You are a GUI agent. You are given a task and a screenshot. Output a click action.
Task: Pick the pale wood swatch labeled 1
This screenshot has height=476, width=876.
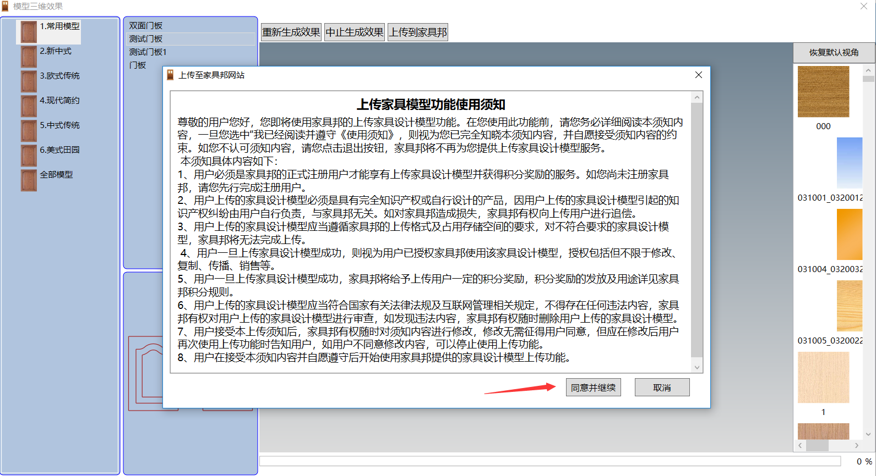tap(823, 377)
